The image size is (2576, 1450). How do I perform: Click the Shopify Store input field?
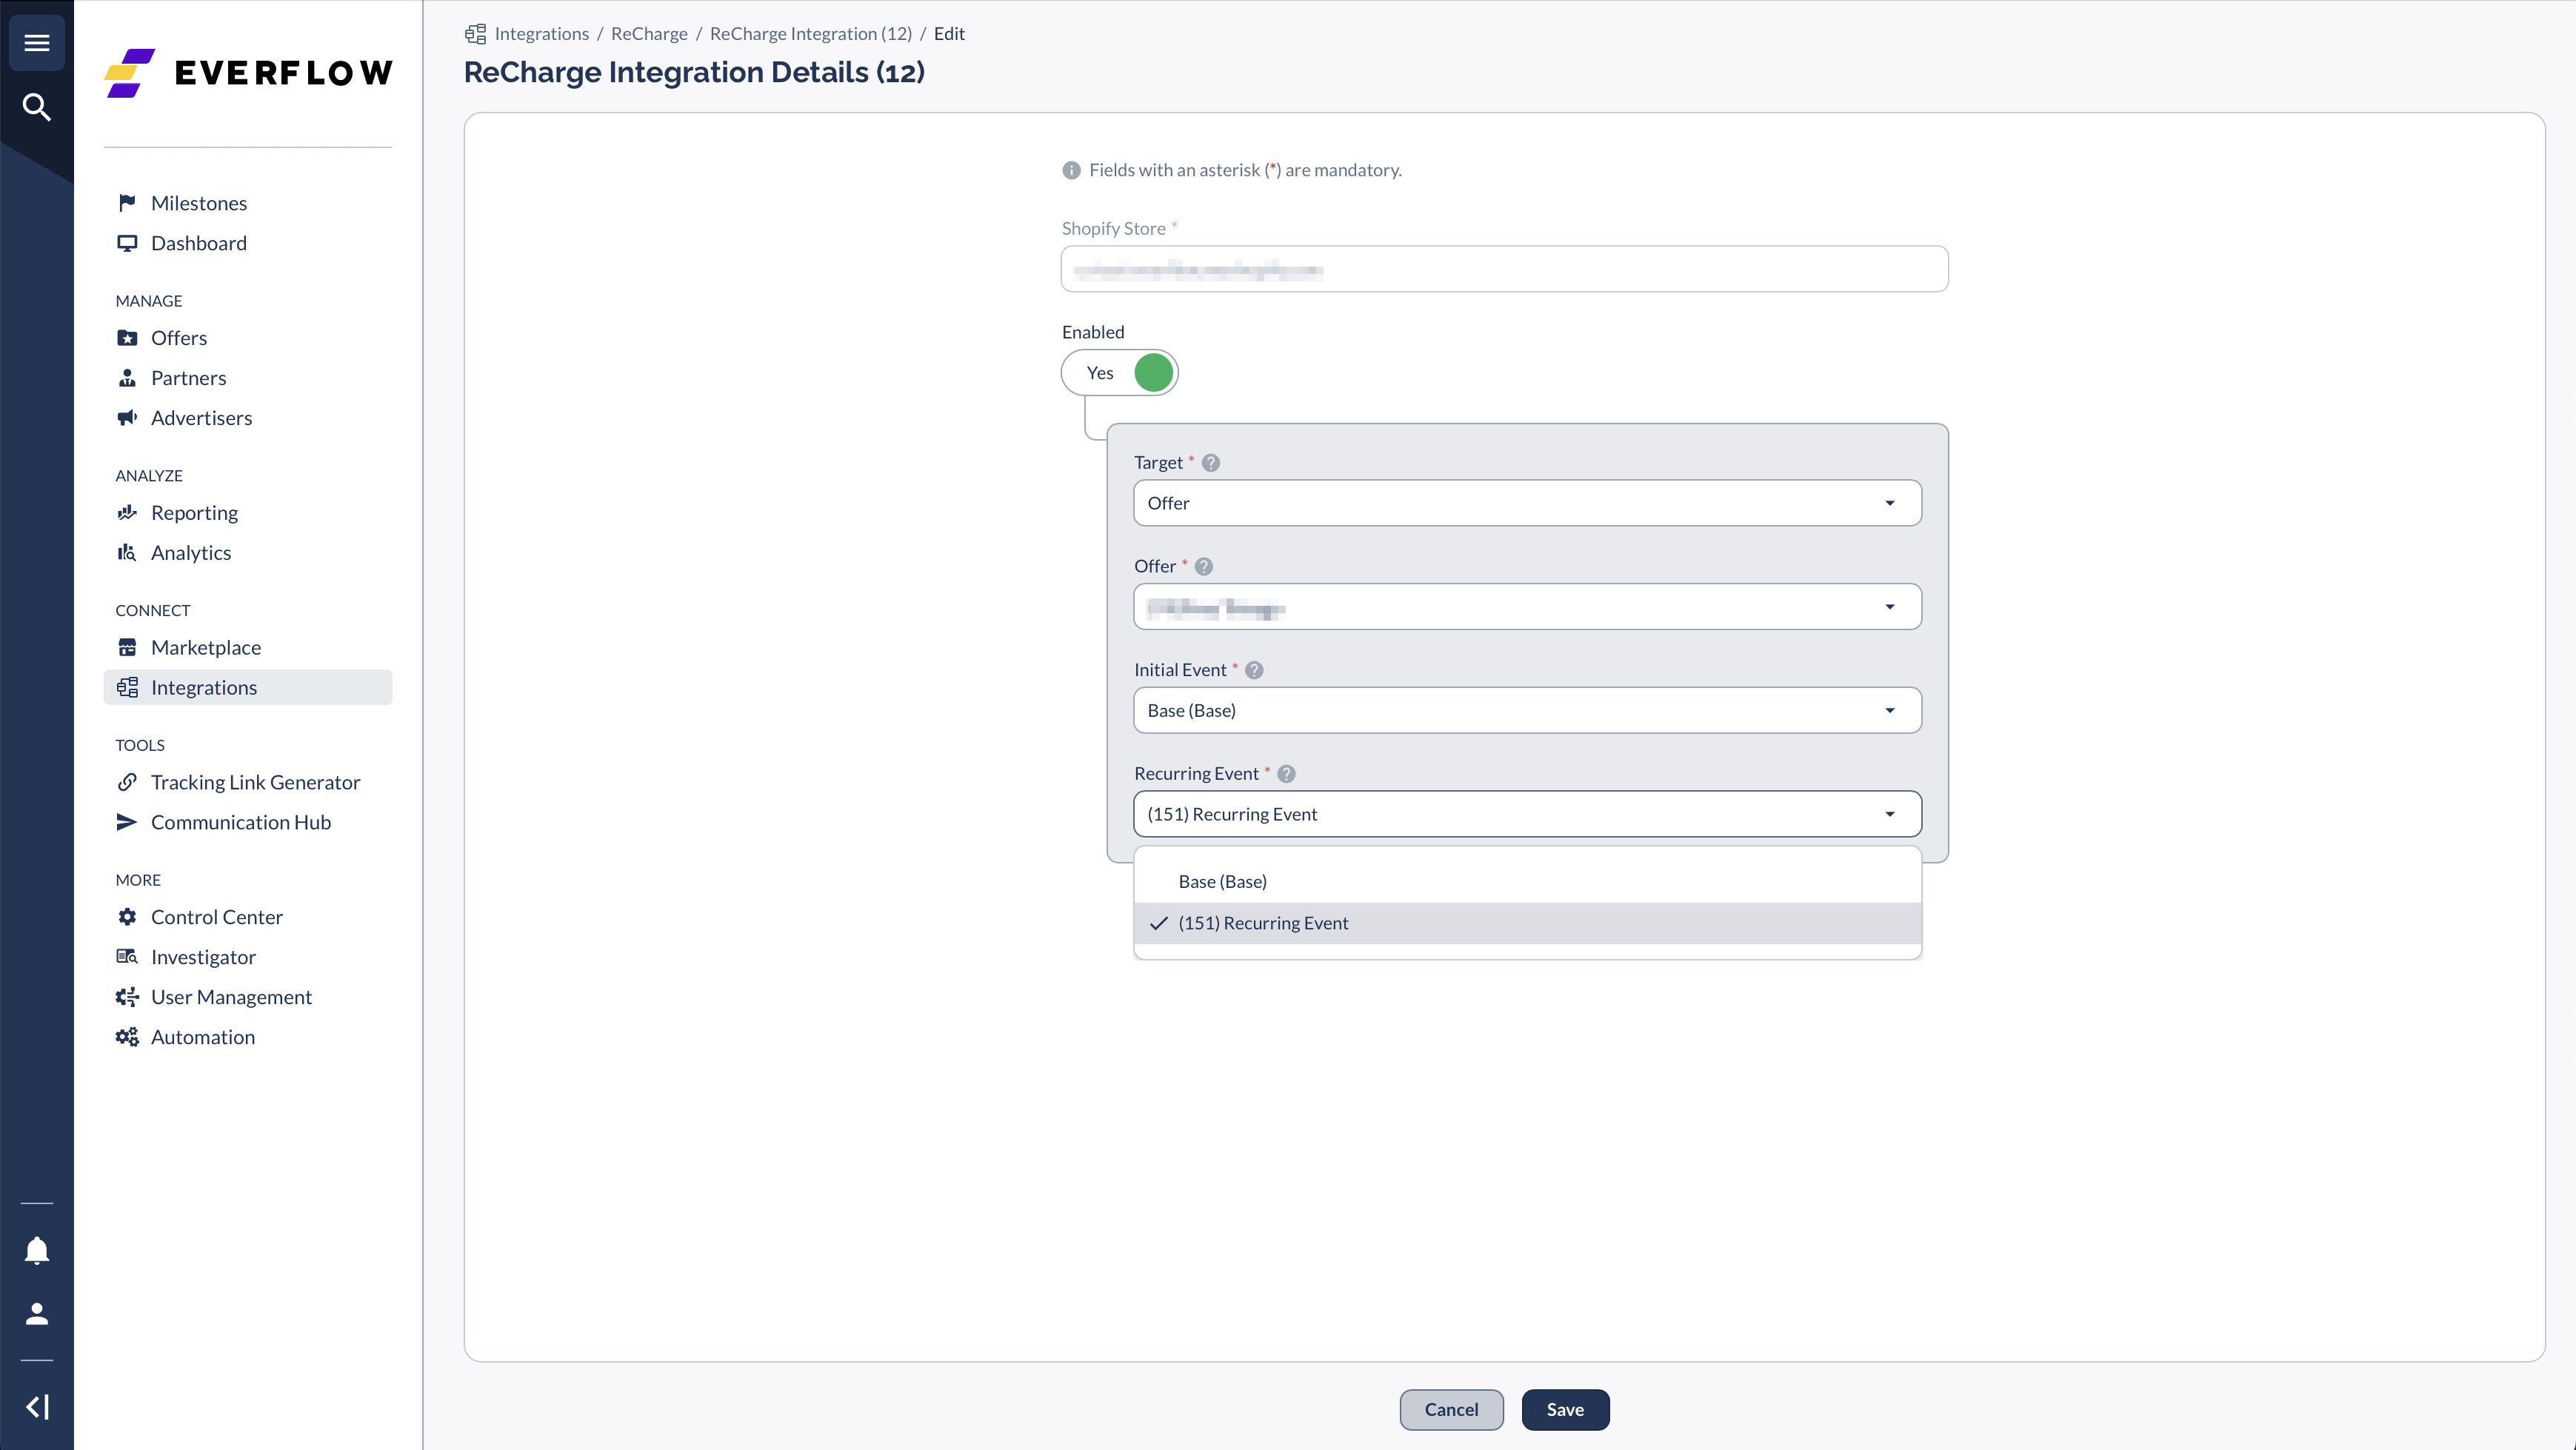[x=1504, y=269]
